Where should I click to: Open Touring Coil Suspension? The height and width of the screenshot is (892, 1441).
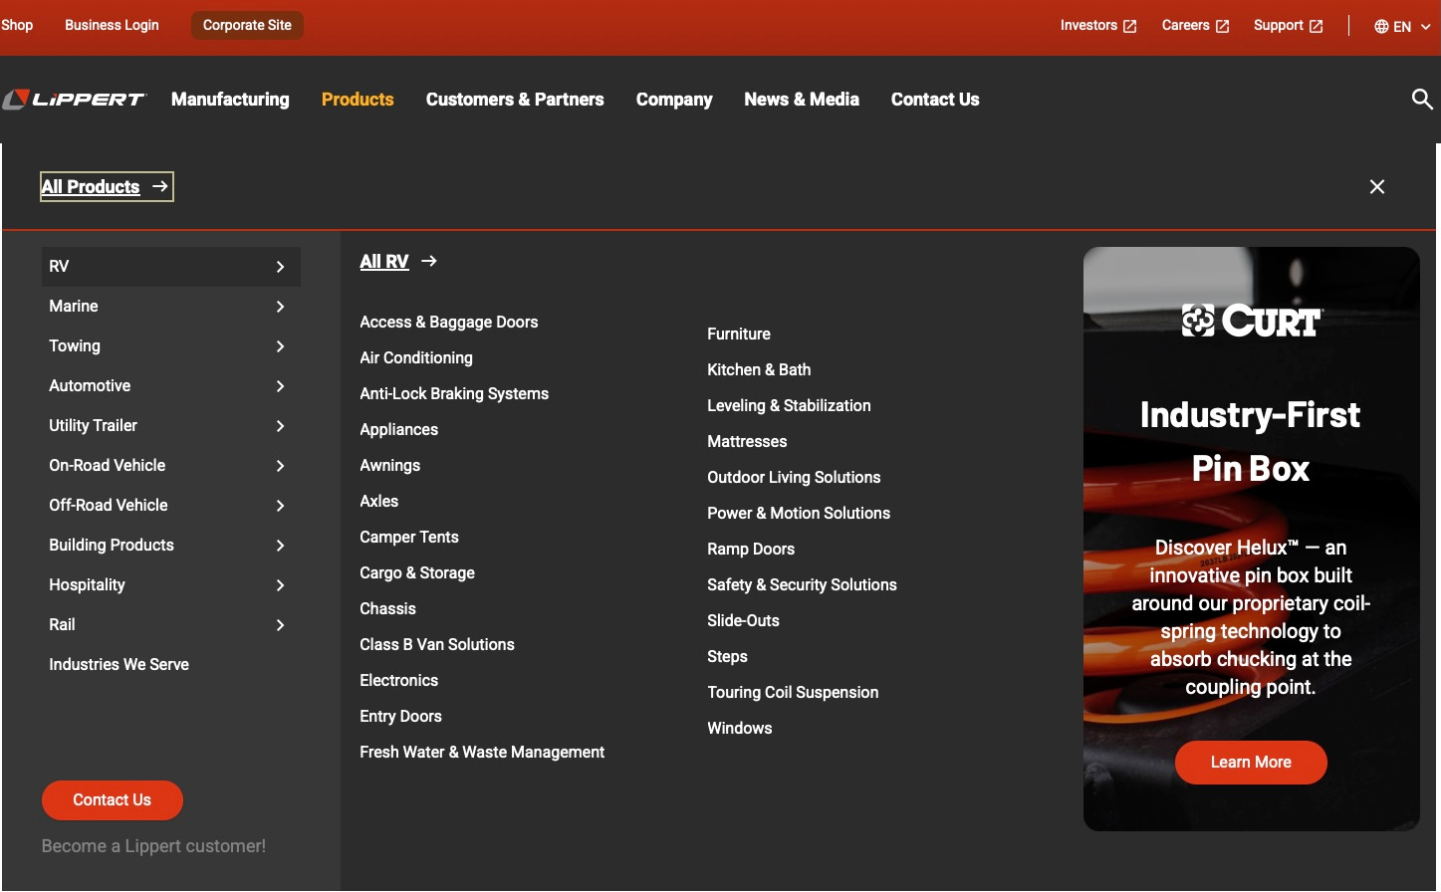pyautogui.click(x=793, y=692)
